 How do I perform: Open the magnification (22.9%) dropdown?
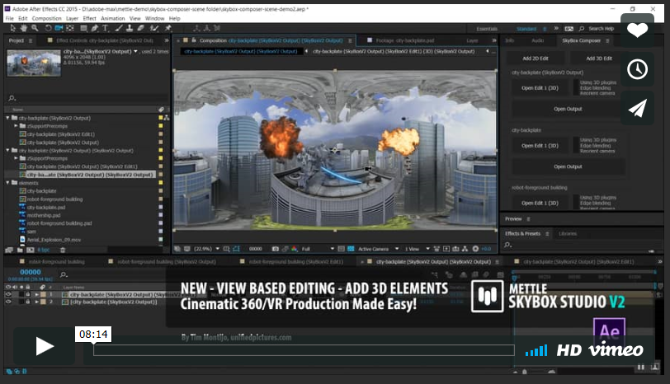(207, 249)
